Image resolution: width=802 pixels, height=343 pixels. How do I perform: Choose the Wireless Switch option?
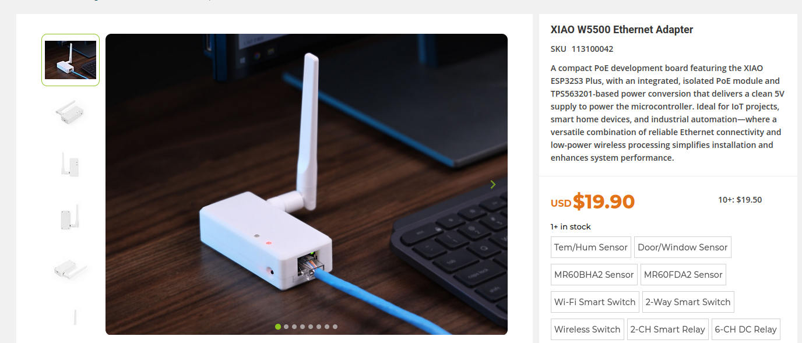588,329
